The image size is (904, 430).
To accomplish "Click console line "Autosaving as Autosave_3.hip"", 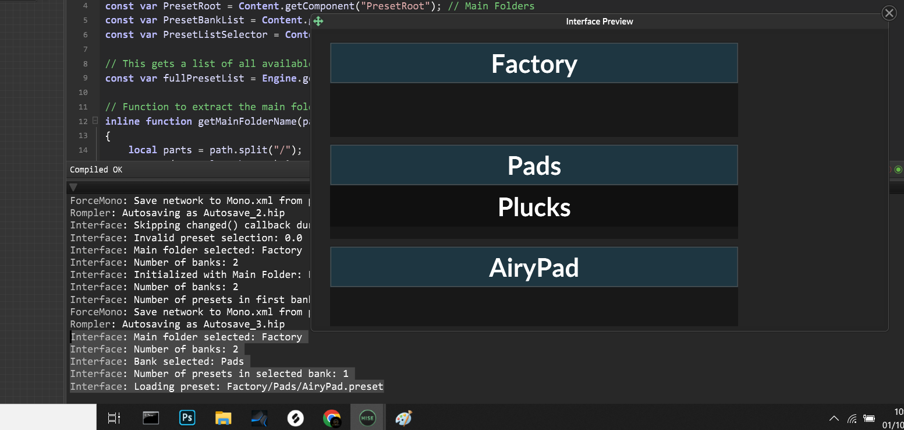I will (178, 324).
